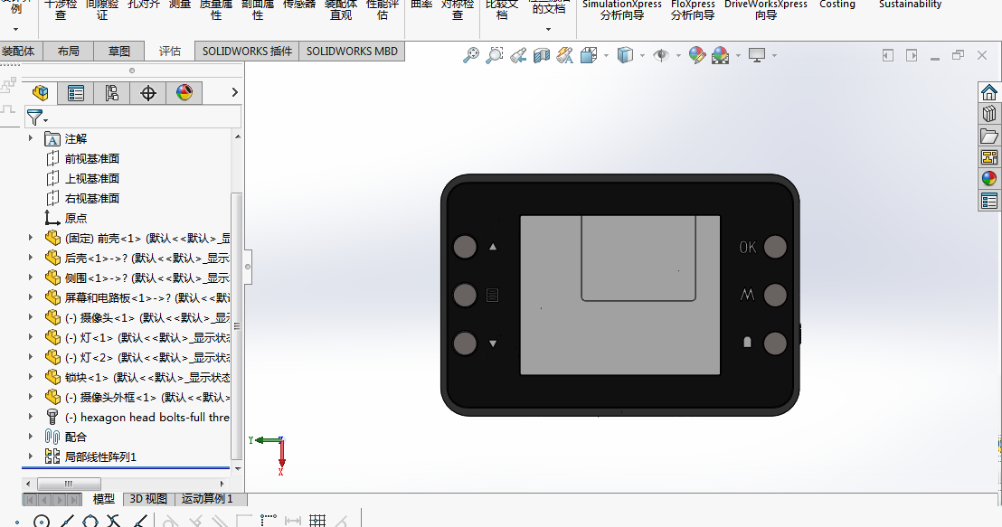Launch SimulationXpress 分析向导
This screenshot has height=527, width=1002.
tap(622, 10)
